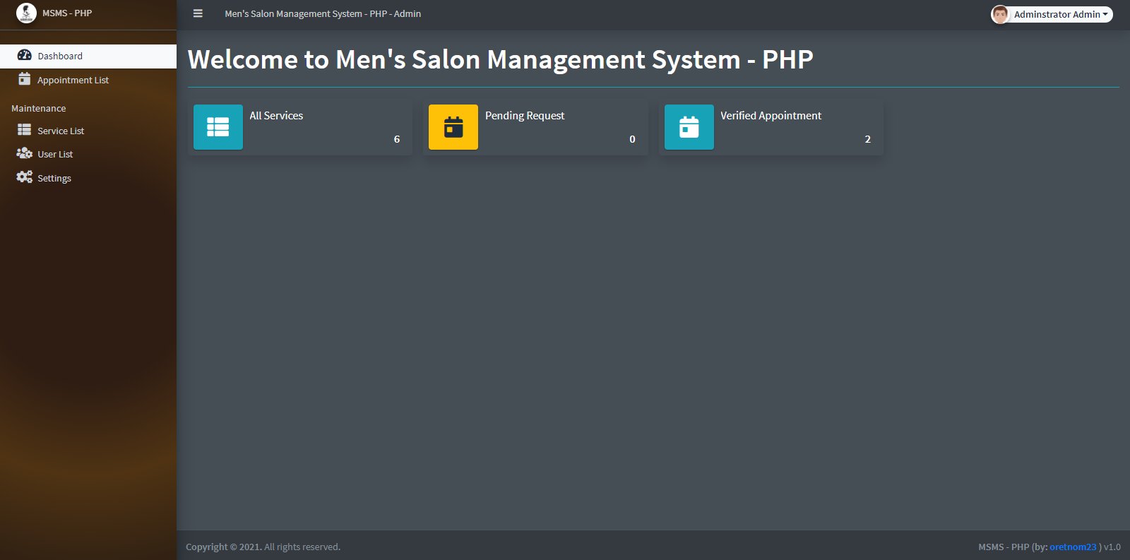Image resolution: width=1130 pixels, height=560 pixels.
Task: Click the Pending Request yellow calendar icon
Action: coord(453,127)
